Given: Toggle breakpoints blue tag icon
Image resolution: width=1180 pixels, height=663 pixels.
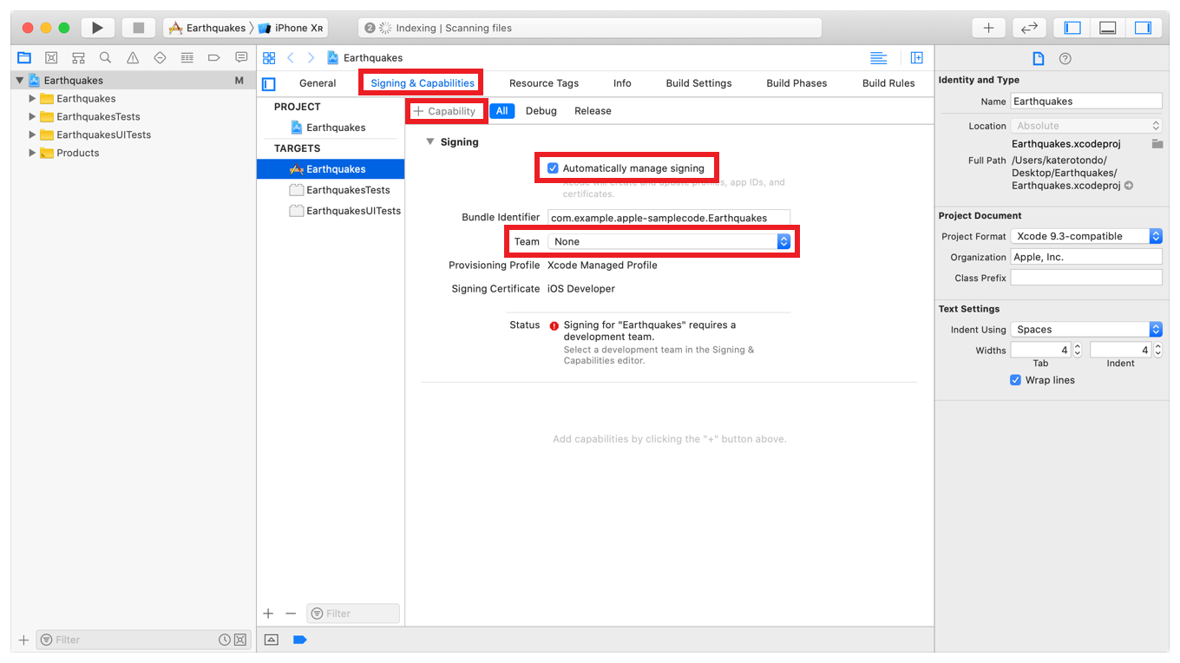Looking at the screenshot, I should [x=300, y=640].
